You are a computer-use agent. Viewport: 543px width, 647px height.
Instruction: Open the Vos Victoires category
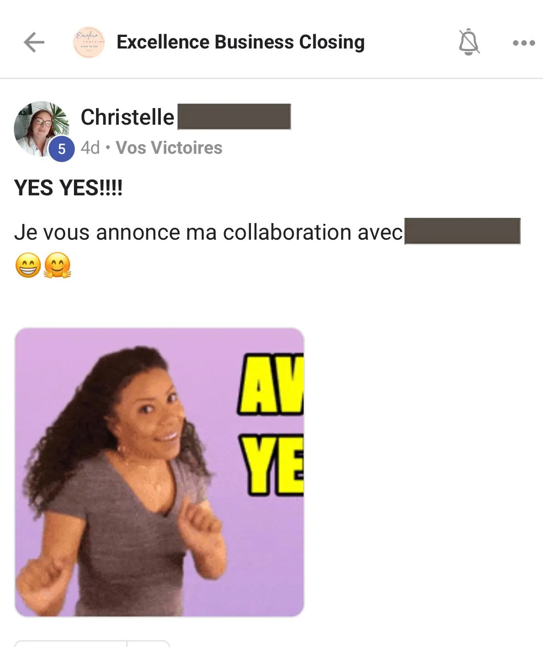tap(169, 148)
